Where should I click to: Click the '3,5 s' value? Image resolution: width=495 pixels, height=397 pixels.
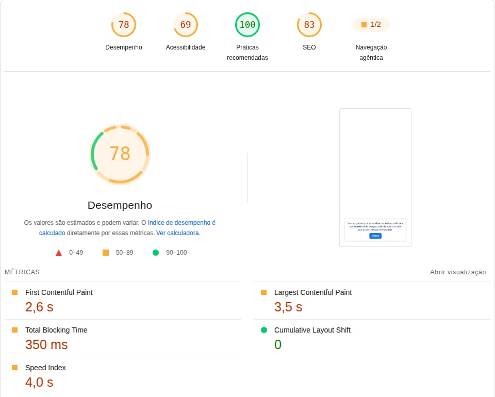click(288, 307)
